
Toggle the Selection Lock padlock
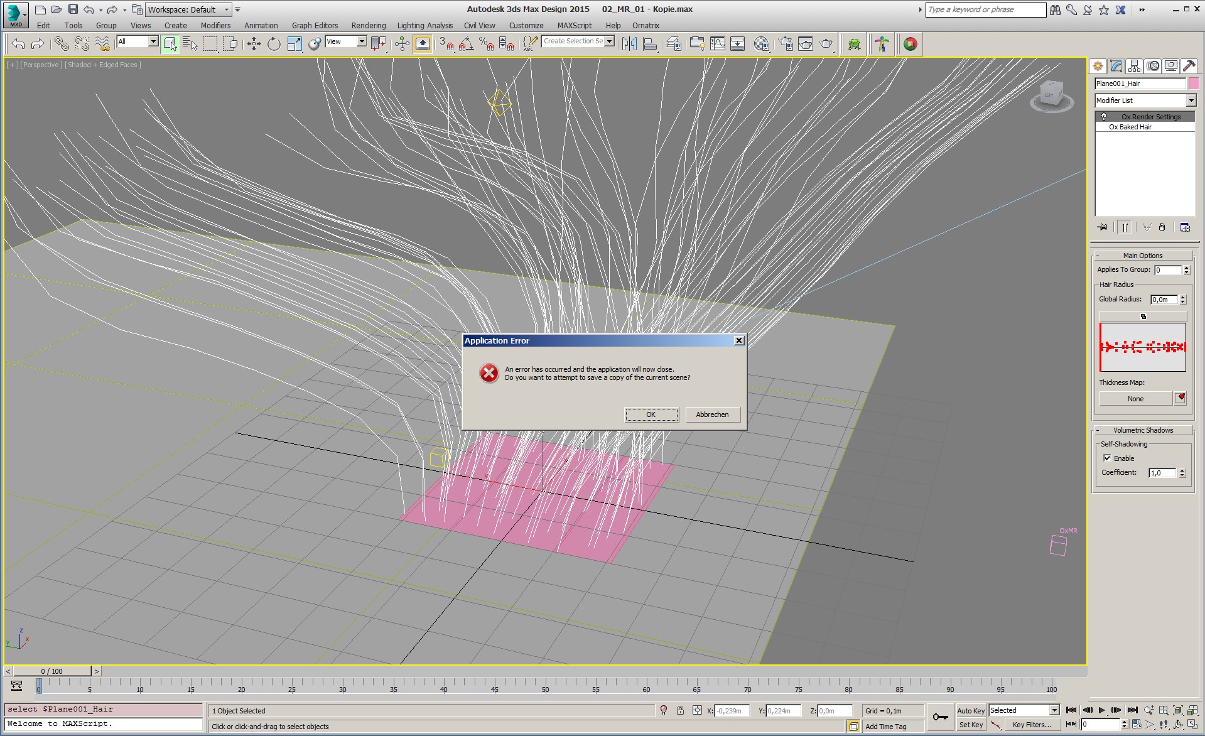tap(680, 710)
